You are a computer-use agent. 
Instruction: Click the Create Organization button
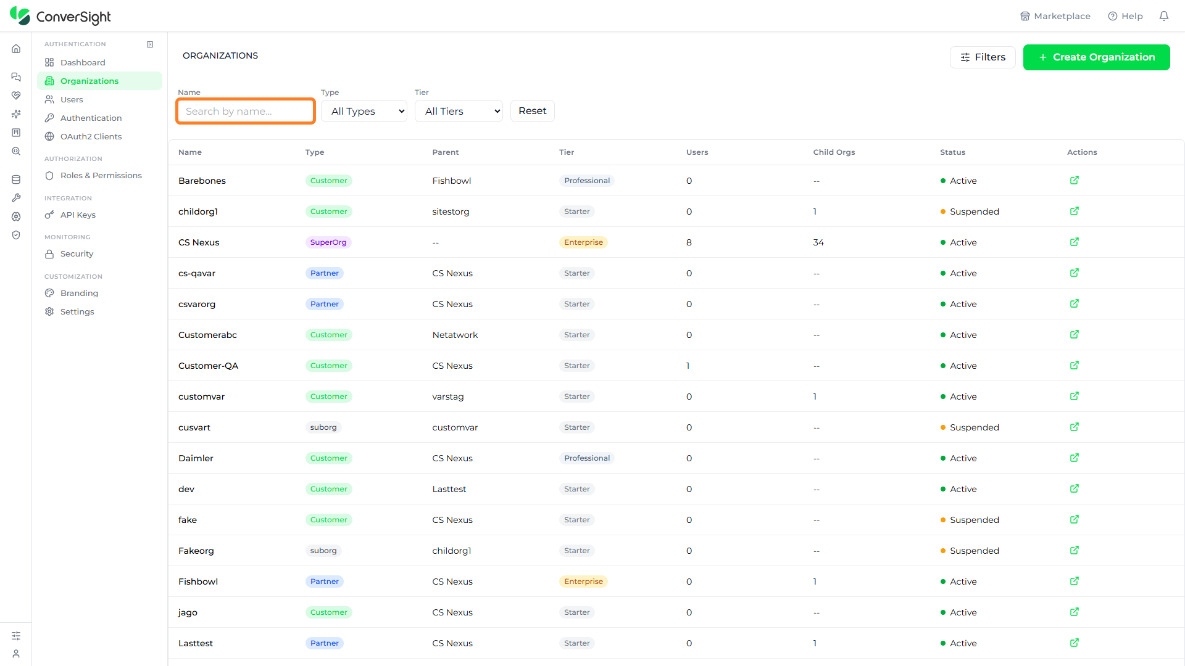[1096, 57]
